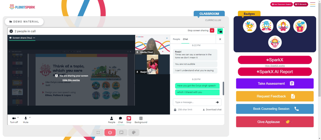Click message 'You are not audible'

coord(195,64)
